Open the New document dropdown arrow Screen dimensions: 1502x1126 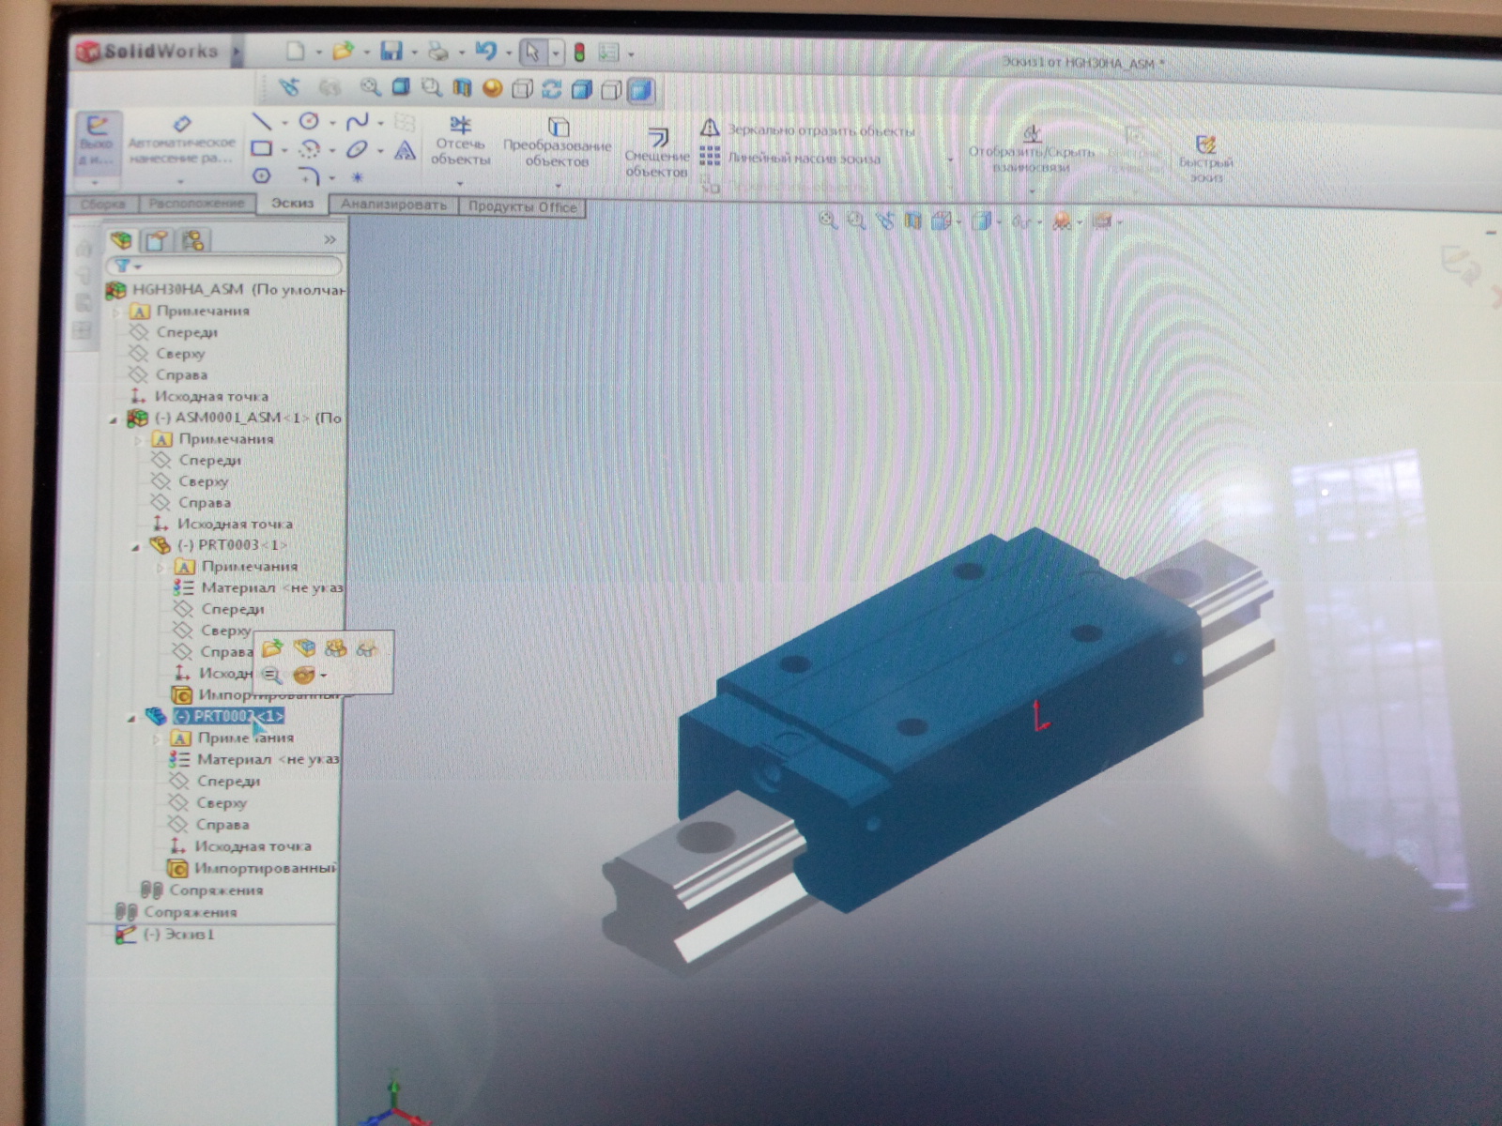(318, 53)
